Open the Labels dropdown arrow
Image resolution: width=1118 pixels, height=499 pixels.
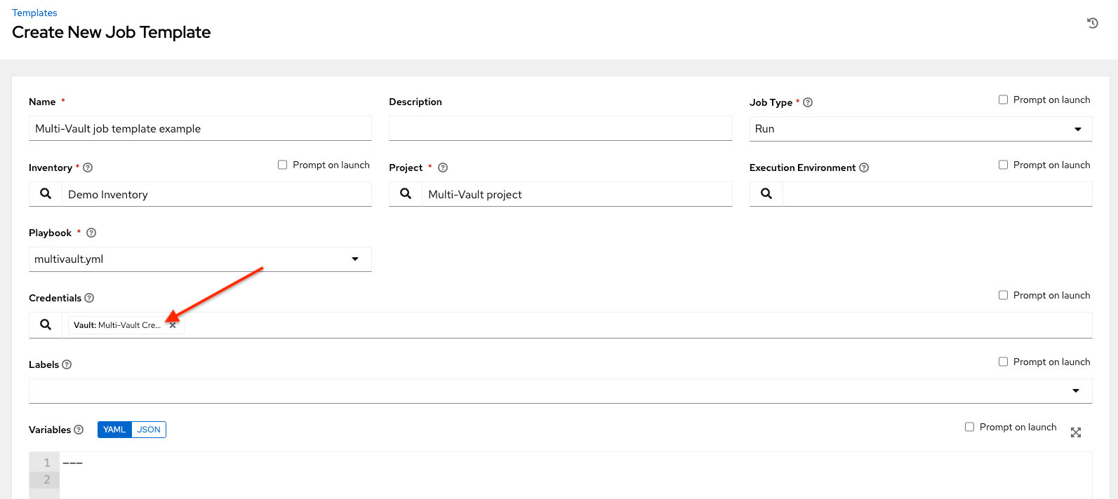[1076, 391]
